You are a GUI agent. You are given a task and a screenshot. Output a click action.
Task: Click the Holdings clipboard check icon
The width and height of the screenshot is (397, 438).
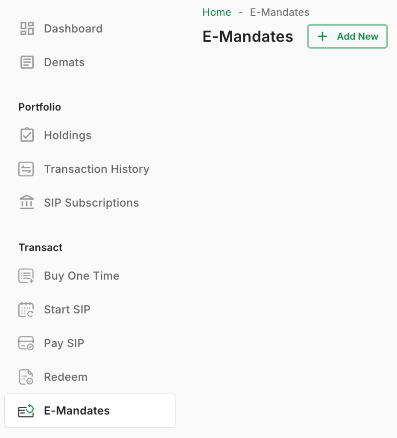27,135
